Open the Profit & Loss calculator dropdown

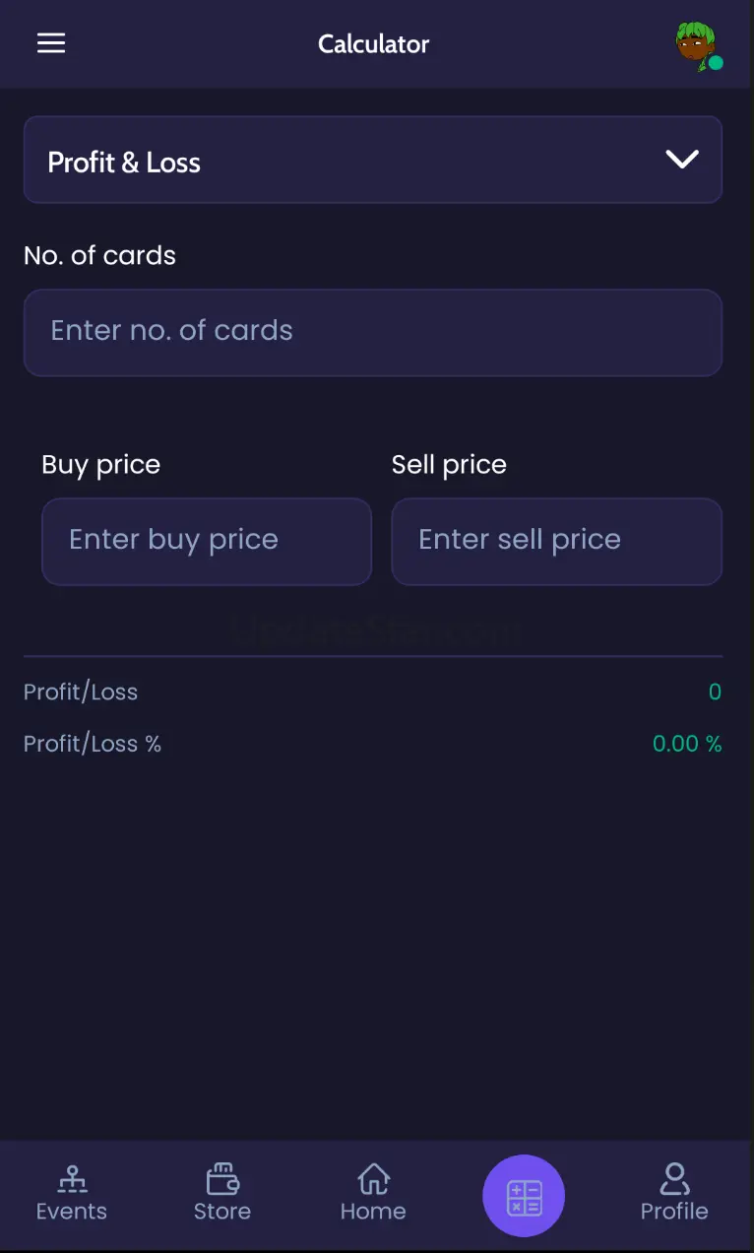[372, 161]
